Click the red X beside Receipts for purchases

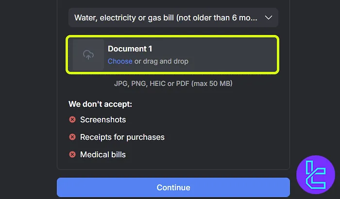(x=72, y=137)
